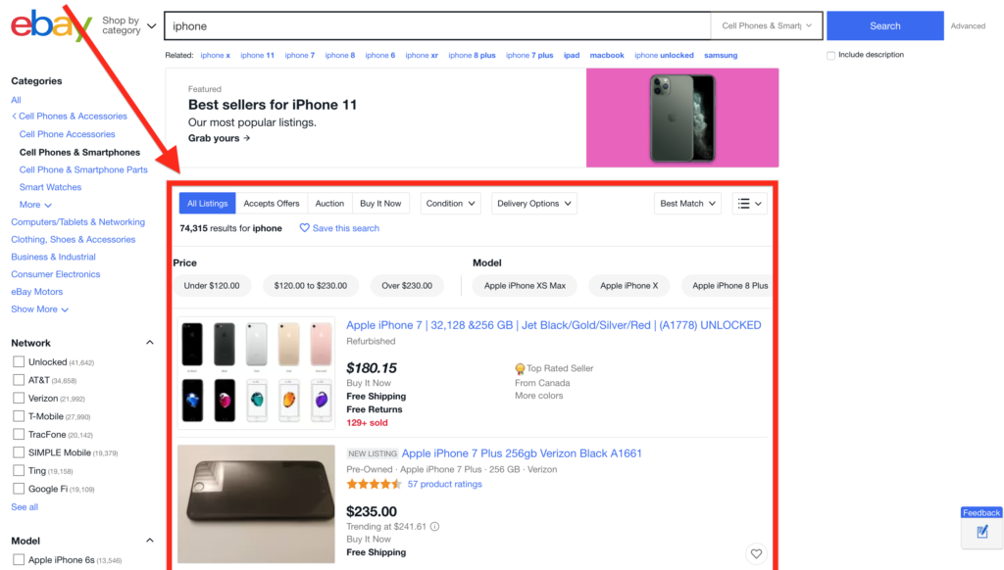Select the Apple iPhone 8 Plus model chip
The width and height of the screenshot is (1004, 570).
728,286
